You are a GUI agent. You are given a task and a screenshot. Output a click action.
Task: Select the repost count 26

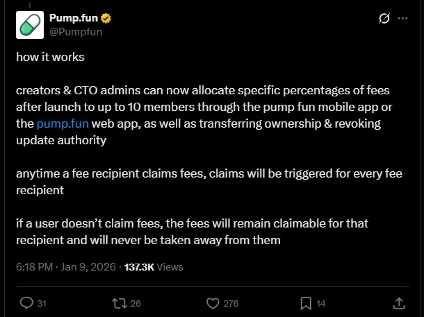[136, 303]
